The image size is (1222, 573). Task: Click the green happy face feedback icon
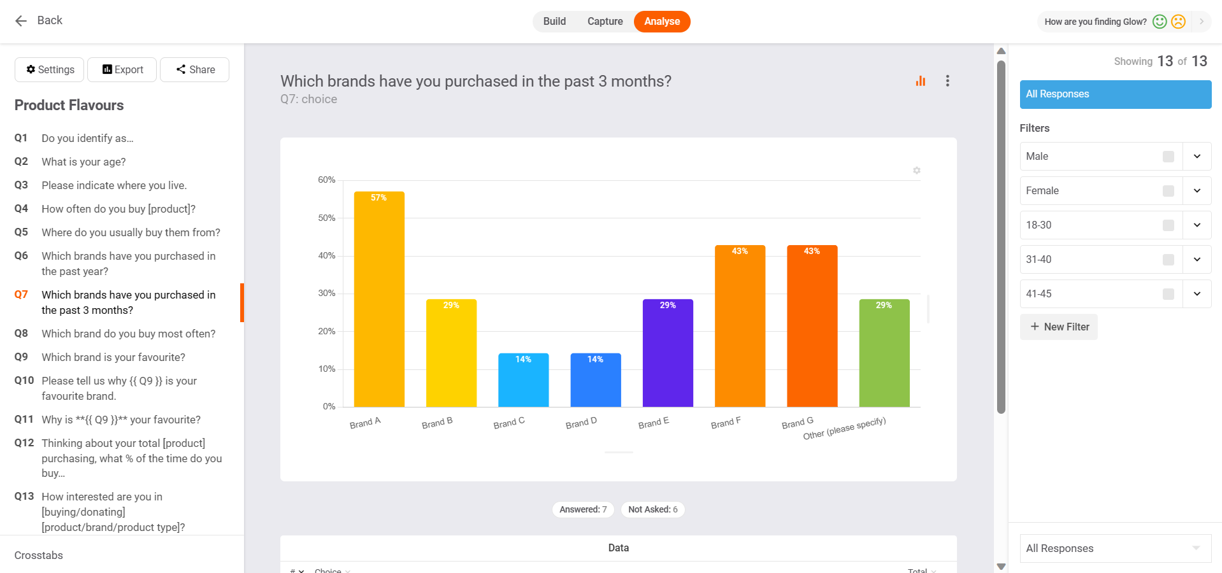[1160, 22]
